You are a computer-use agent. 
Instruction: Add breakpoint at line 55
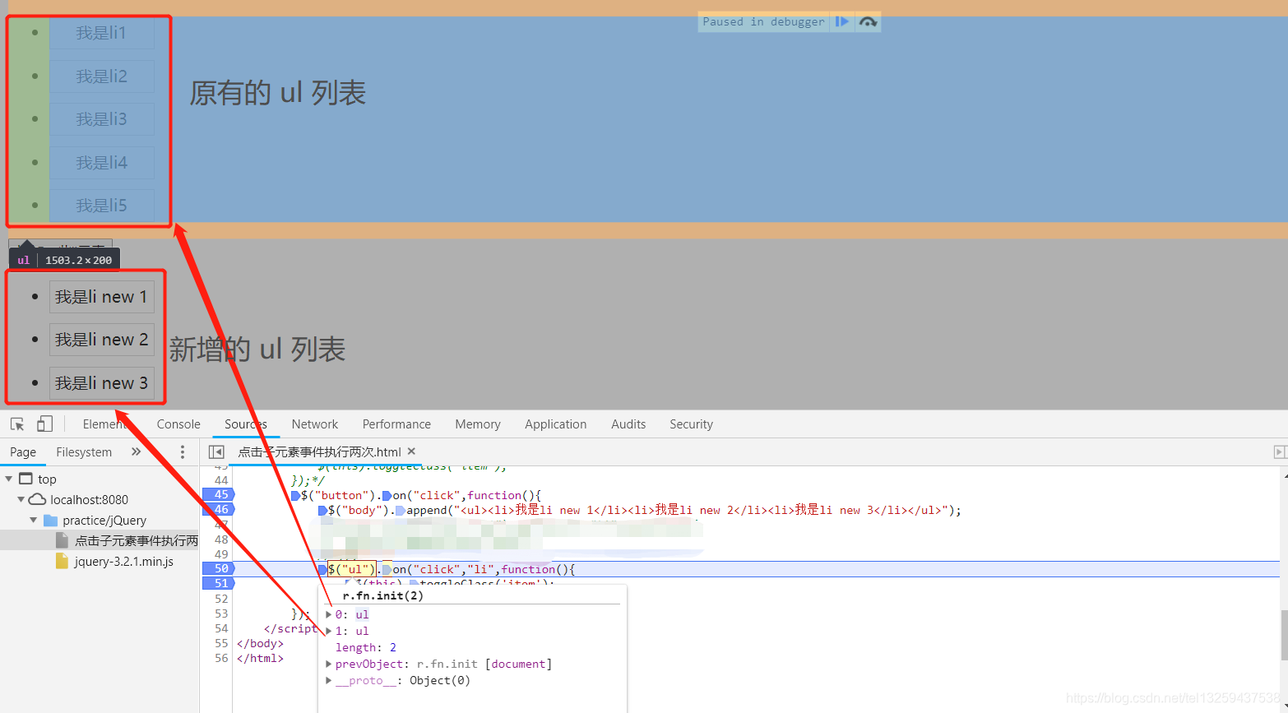[220, 643]
